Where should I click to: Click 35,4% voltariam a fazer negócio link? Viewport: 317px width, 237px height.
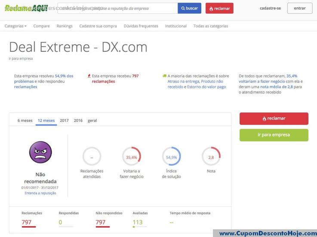pos(268,78)
